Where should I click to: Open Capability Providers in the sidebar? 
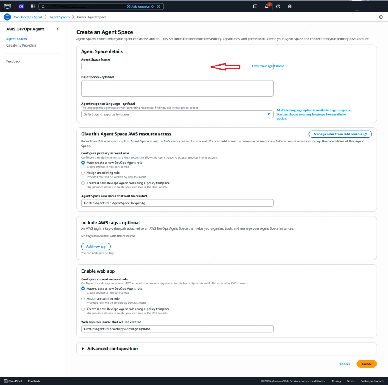coord(21,45)
